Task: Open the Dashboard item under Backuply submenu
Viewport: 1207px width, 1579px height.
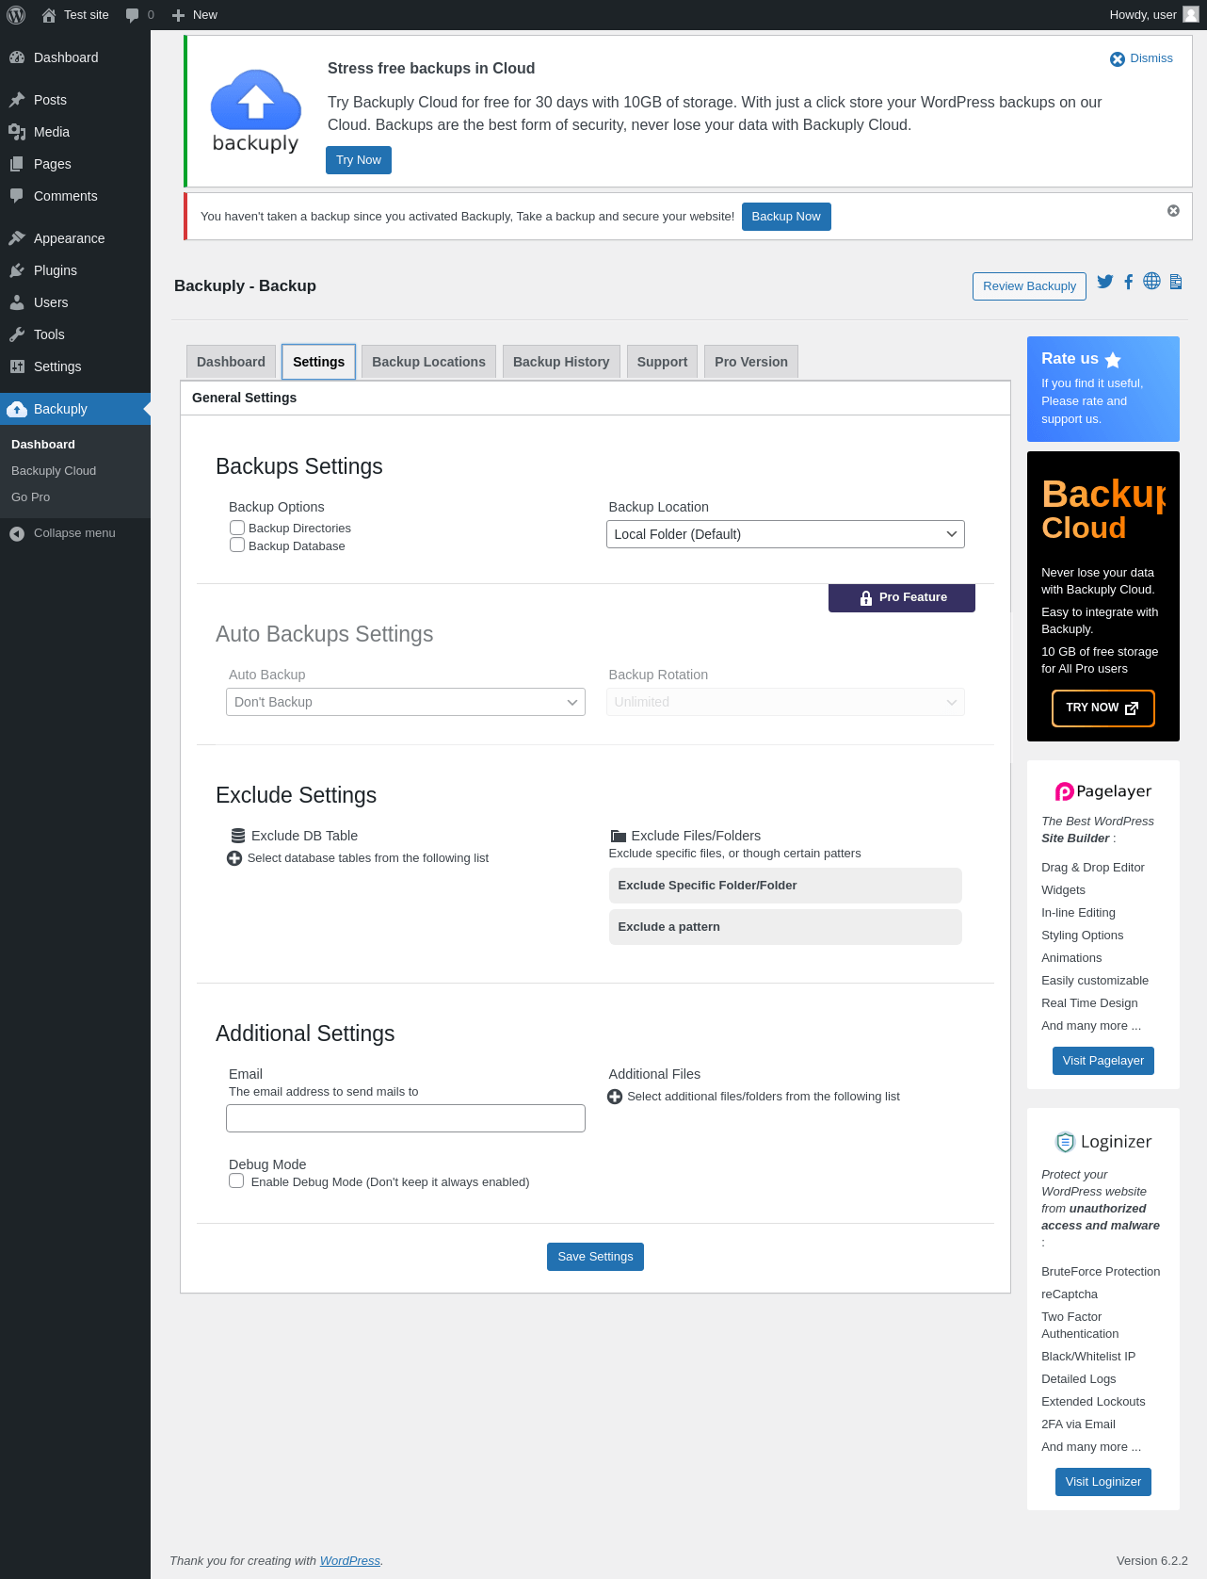Action: pos(43,445)
